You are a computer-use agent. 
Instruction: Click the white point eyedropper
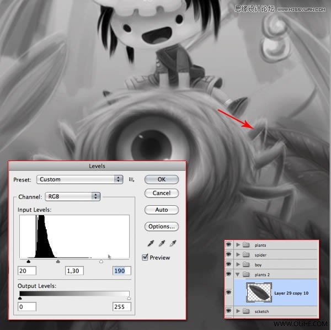tap(173, 243)
